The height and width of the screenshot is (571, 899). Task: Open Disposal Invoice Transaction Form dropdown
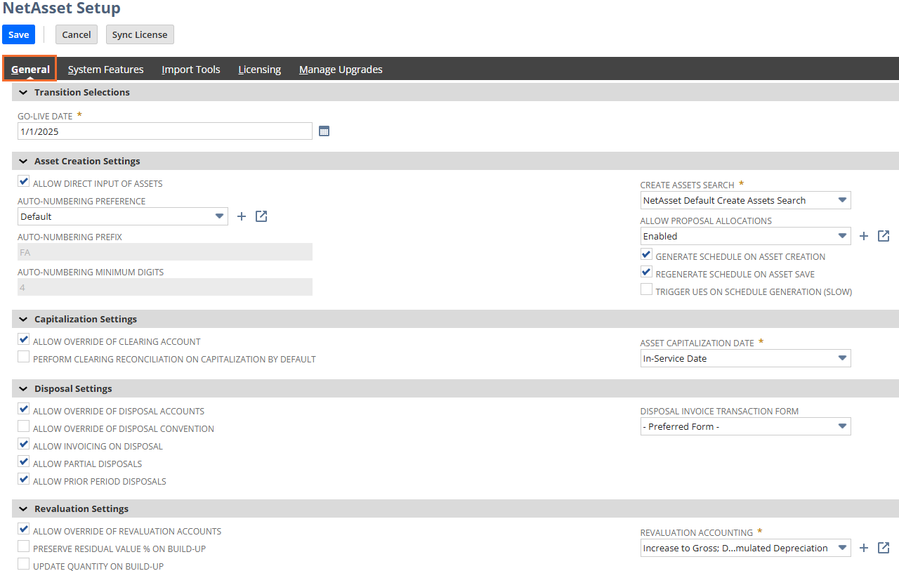point(842,426)
